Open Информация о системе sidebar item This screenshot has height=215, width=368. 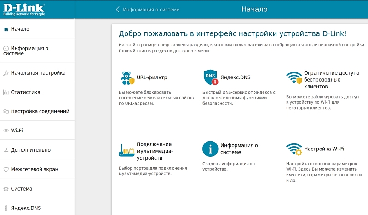tap(29, 50)
